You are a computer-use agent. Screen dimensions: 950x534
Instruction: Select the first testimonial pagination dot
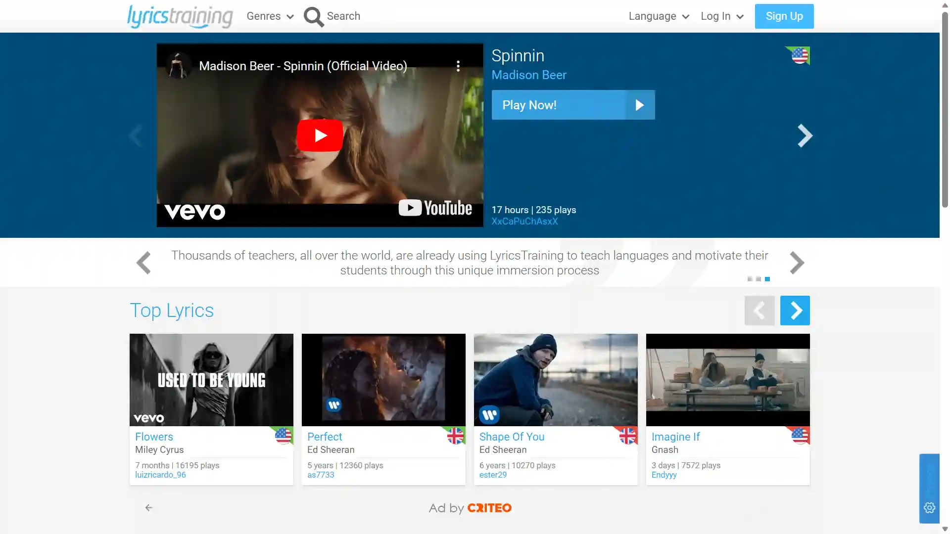click(750, 279)
